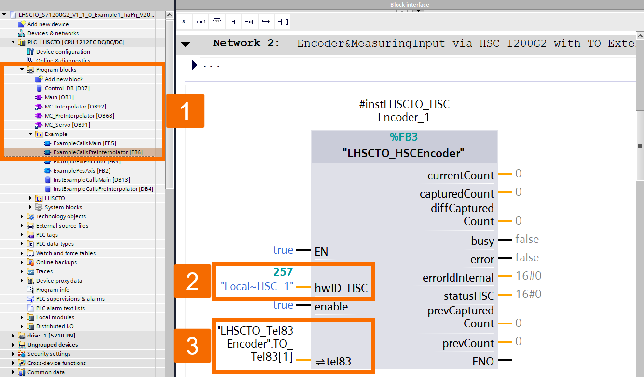Click the ExampleCallsMain function block icon

pyautogui.click(x=48, y=143)
